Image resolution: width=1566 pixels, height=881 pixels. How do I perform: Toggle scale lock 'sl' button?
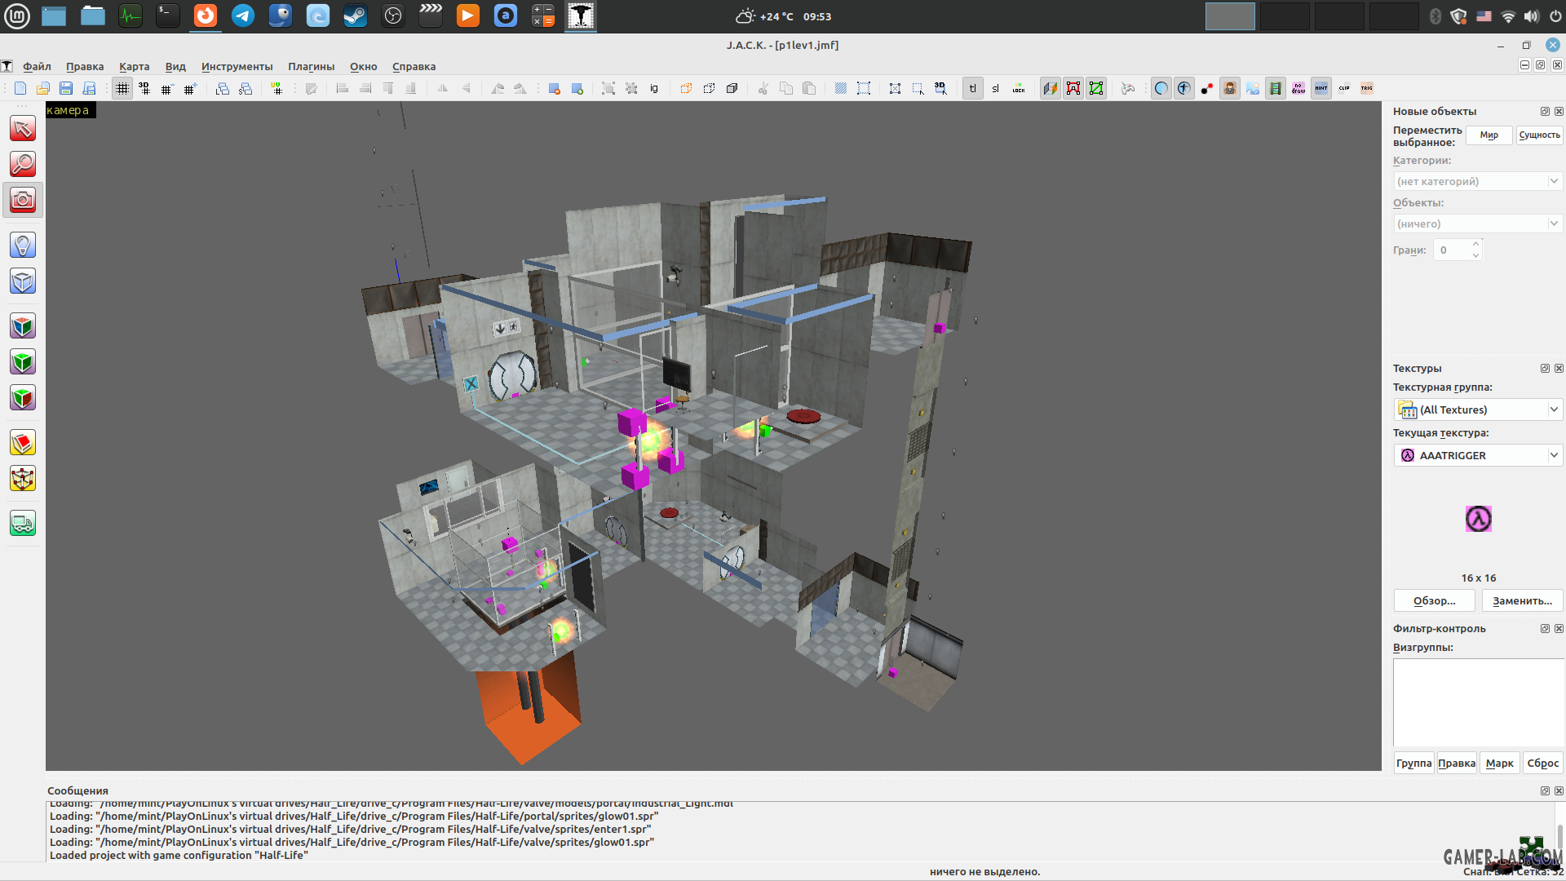[x=995, y=88]
